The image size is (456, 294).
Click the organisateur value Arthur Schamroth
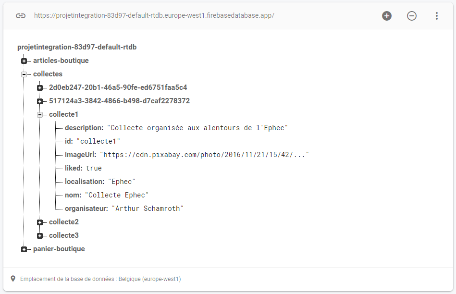[x=148, y=208]
